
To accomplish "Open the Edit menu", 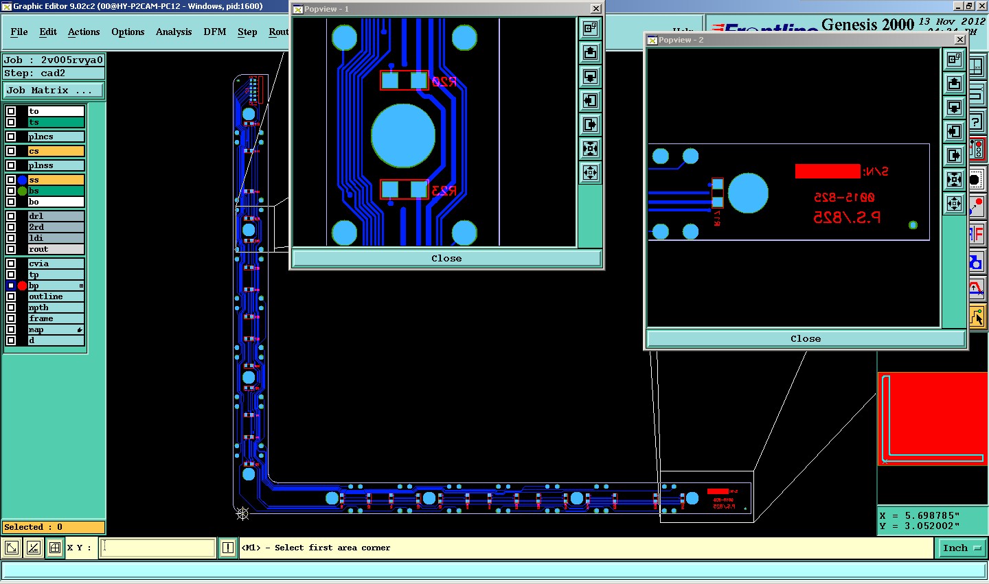I will (x=48, y=32).
